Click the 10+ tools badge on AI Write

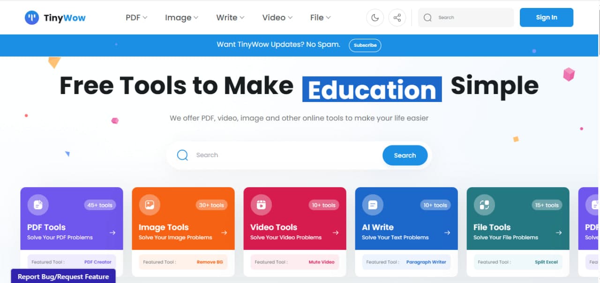tap(435, 205)
